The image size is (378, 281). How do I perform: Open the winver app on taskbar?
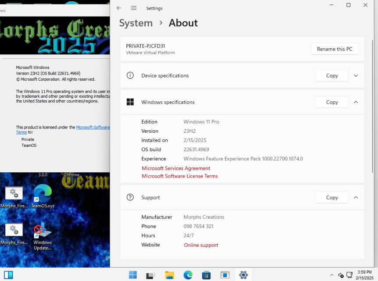(x=225, y=275)
